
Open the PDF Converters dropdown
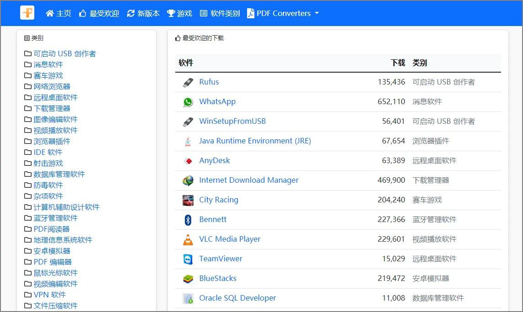tap(283, 13)
